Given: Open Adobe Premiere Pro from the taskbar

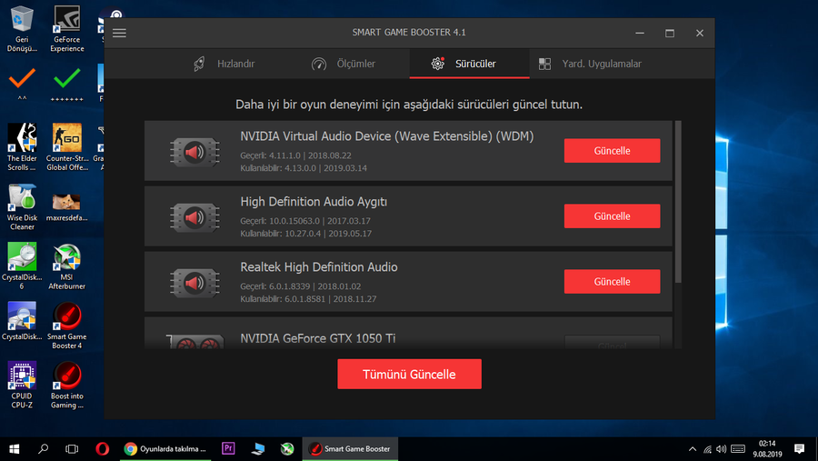Looking at the screenshot, I should 228,449.
